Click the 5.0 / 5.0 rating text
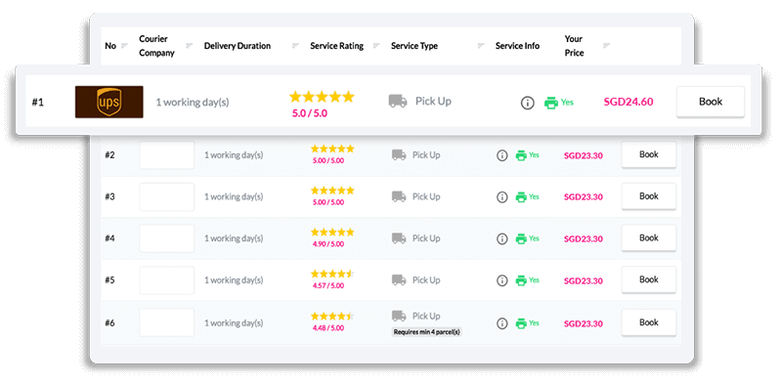Screen dimensions: 782x382 [310, 113]
